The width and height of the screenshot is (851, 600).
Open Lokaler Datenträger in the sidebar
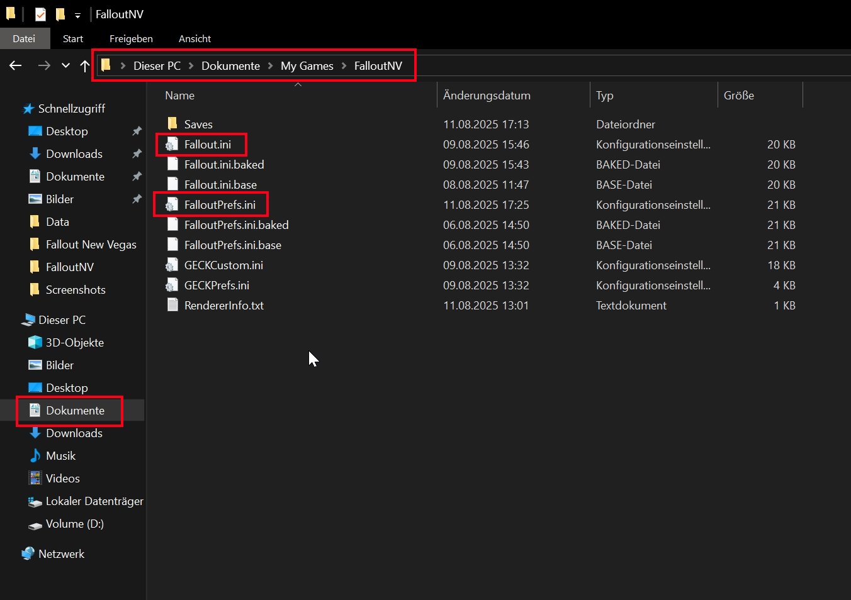point(94,501)
